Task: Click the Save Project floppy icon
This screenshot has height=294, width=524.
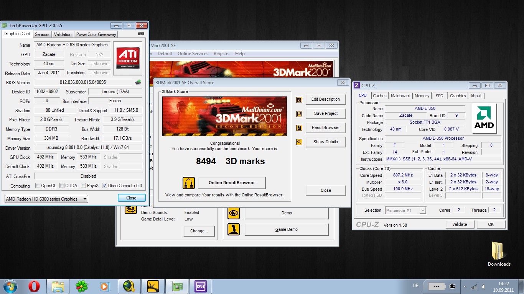Action: 299,114
